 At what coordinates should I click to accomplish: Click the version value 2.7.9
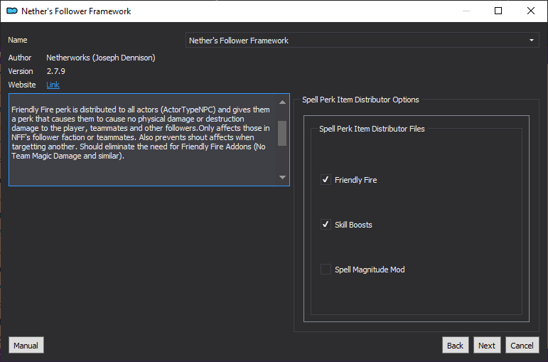[x=56, y=71]
